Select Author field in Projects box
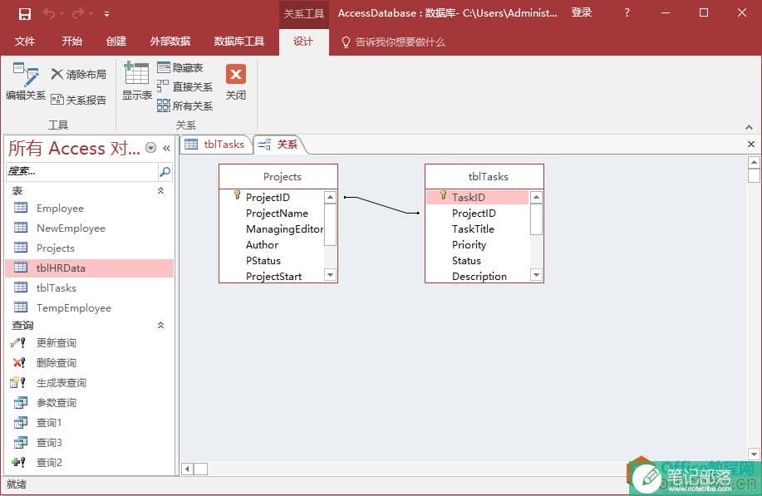 coord(262,245)
